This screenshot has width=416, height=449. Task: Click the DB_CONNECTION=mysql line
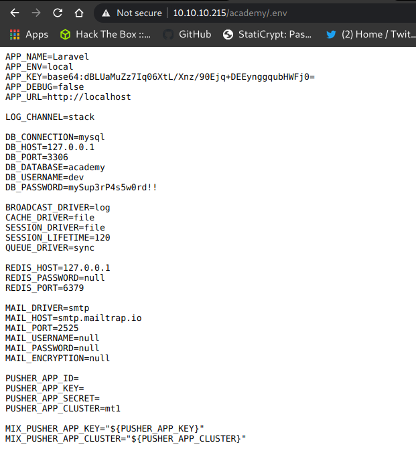click(55, 137)
